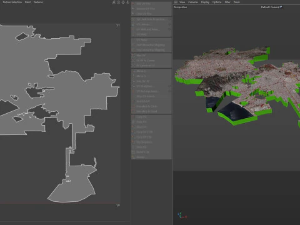Choose Remove UV Pins menu entry
The height and width of the screenshot is (225, 300).
point(151,9)
